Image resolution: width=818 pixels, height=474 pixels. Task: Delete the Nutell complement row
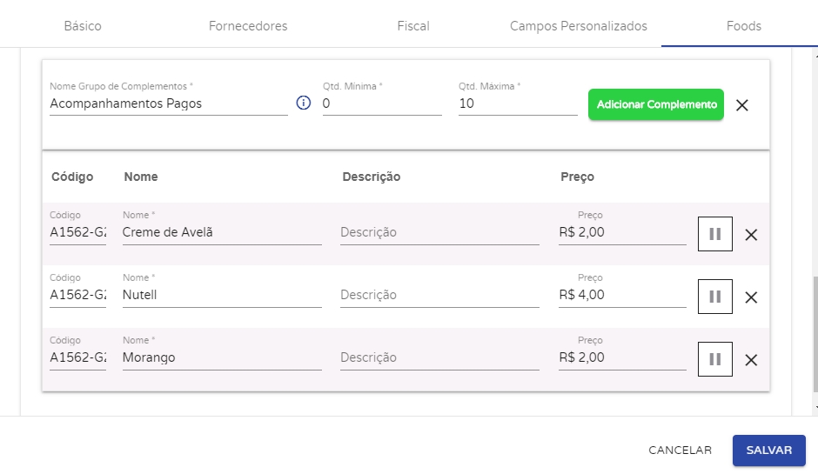(752, 297)
